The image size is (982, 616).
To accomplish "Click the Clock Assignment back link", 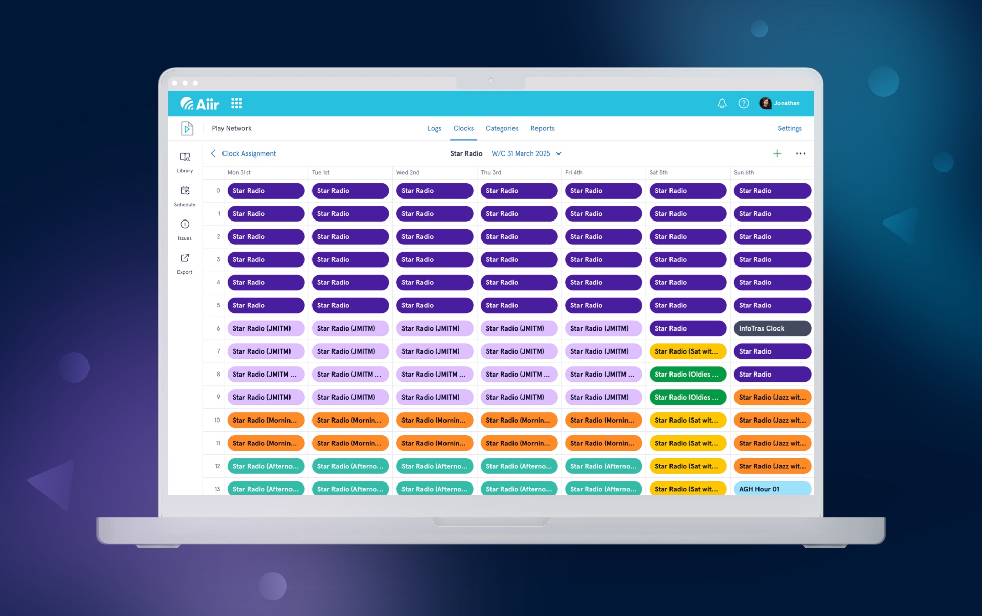I will point(249,153).
